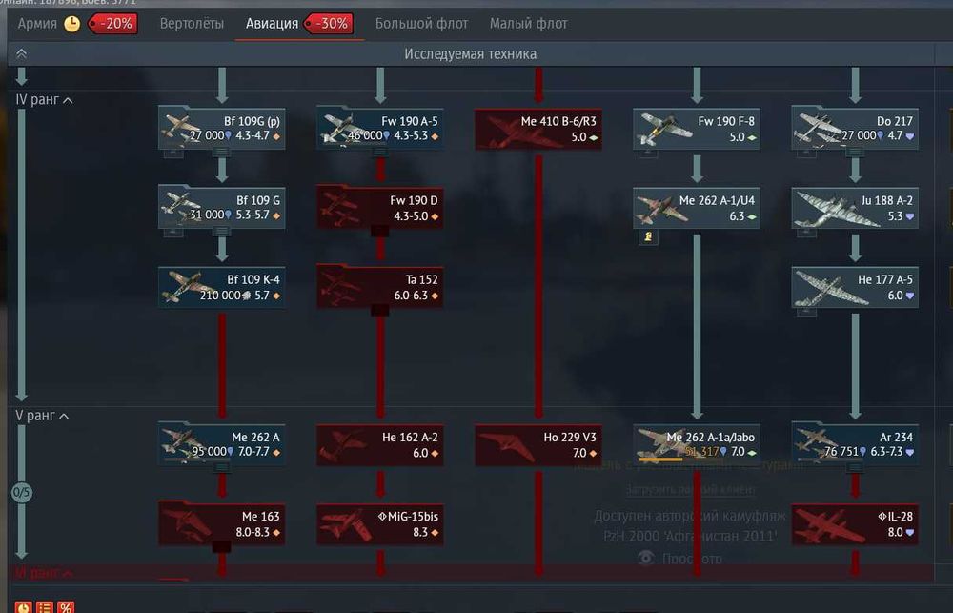The image size is (953, 613).
Task: Expand the Fw 190 A-5 group handle
Action: [x=380, y=152]
